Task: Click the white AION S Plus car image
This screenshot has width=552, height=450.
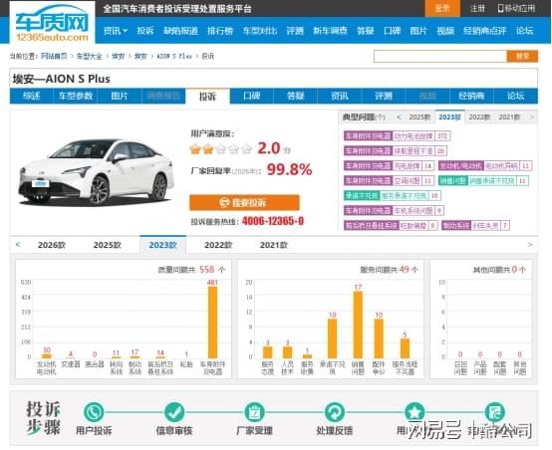Action: pos(96,172)
